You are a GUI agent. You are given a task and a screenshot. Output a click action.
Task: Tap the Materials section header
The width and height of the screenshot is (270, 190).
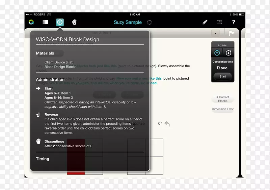pyautogui.click(x=45, y=53)
